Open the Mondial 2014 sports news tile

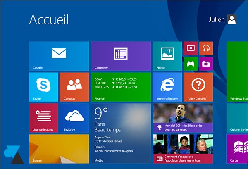coord(183,118)
